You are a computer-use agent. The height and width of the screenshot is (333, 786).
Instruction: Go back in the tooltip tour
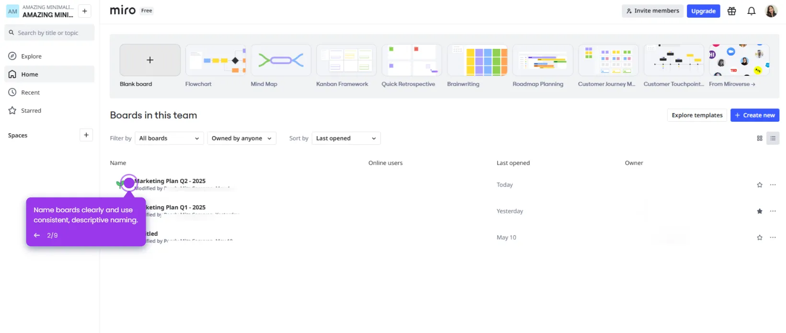[x=37, y=235]
